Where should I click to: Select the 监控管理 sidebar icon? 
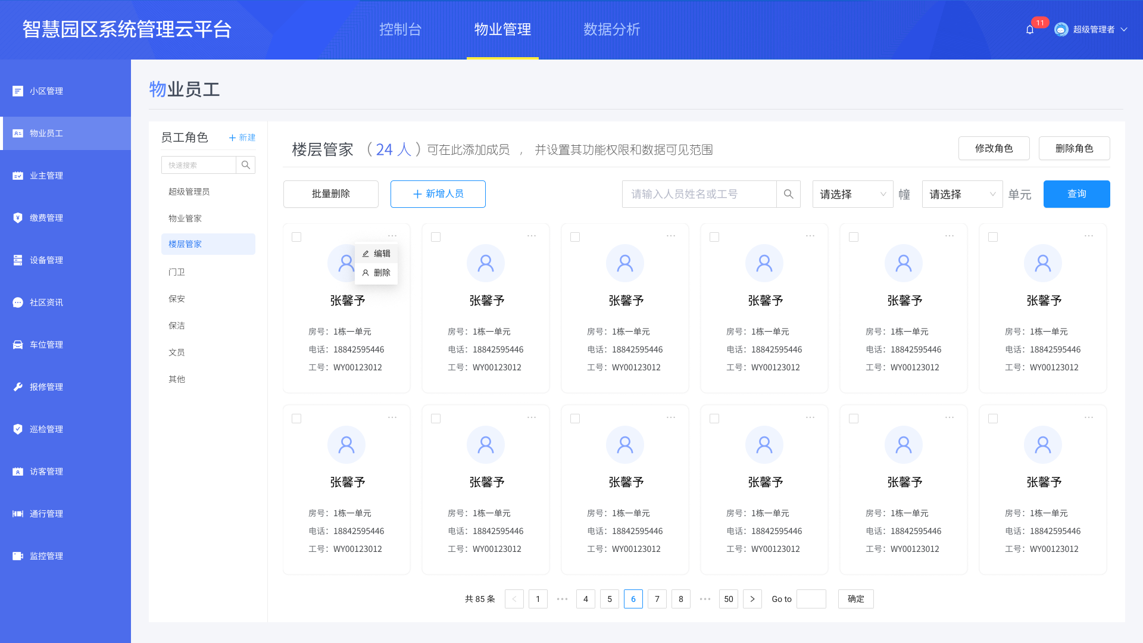pos(17,555)
